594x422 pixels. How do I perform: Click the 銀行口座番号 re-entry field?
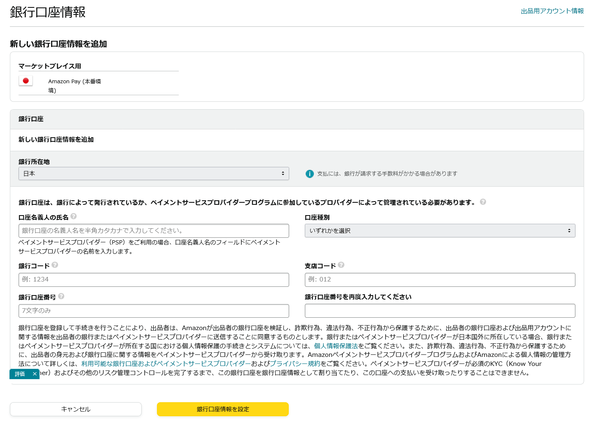tap(440, 311)
